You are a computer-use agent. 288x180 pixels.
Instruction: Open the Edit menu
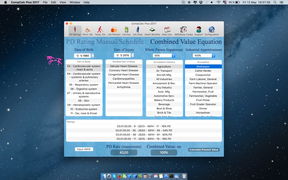[x=53, y=3]
